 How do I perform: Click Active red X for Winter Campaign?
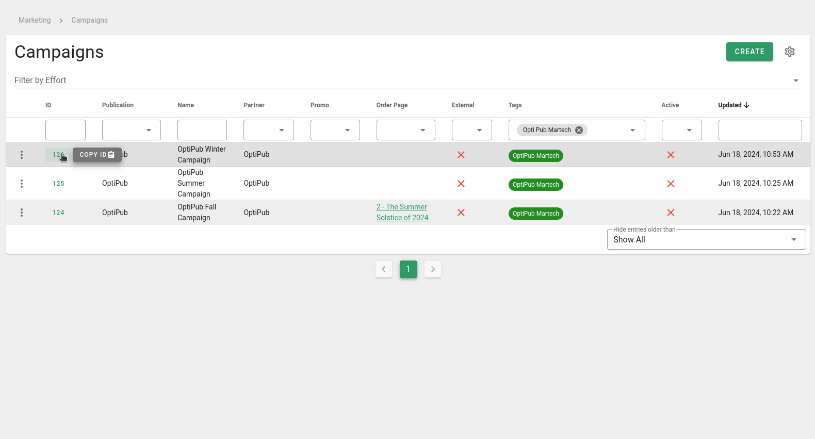tap(671, 155)
